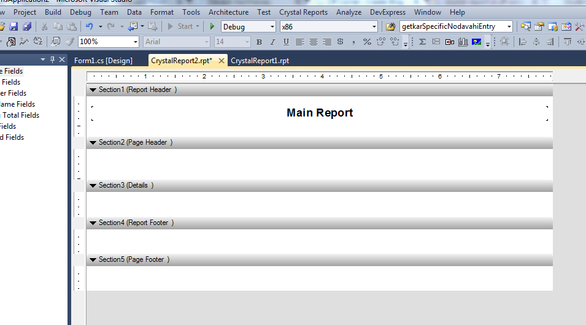Click horizontal ruler at mark 4

pyautogui.click(x=322, y=76)
